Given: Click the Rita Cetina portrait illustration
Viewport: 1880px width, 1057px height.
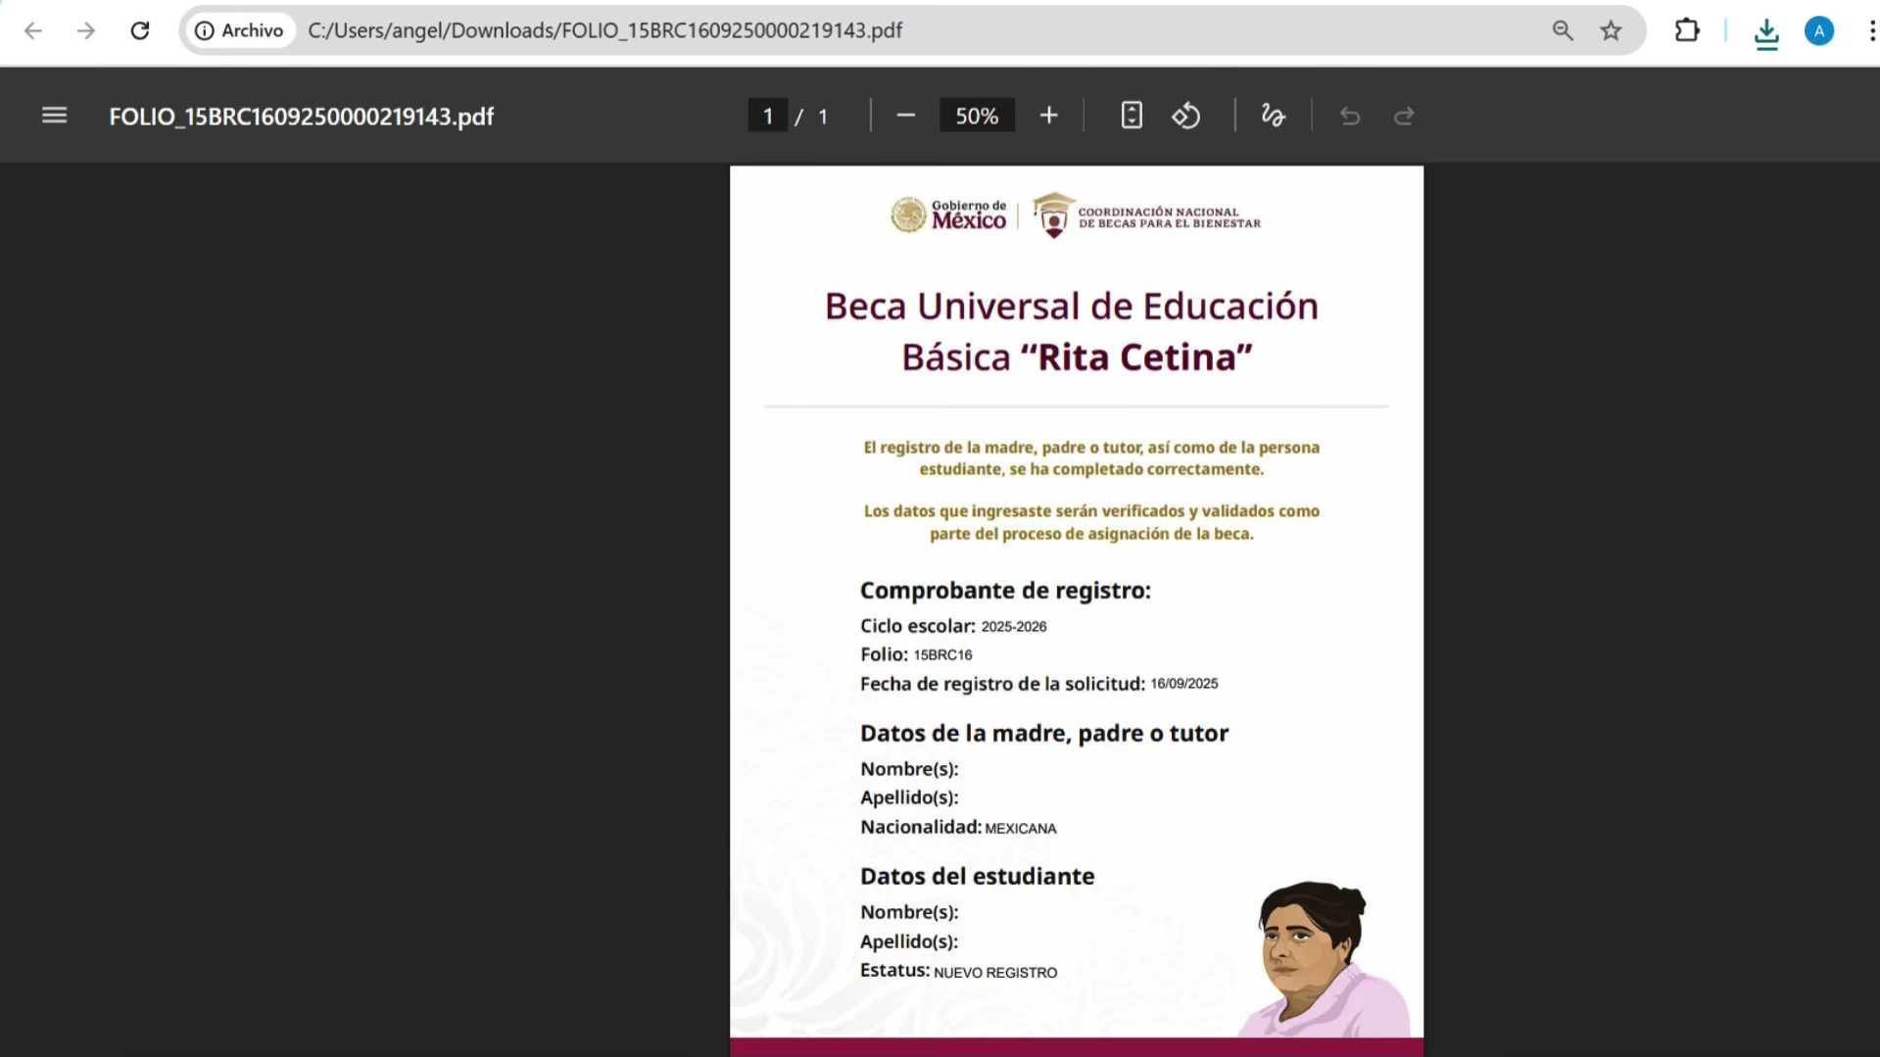Looking at the screenshot, I should 1325,959.
